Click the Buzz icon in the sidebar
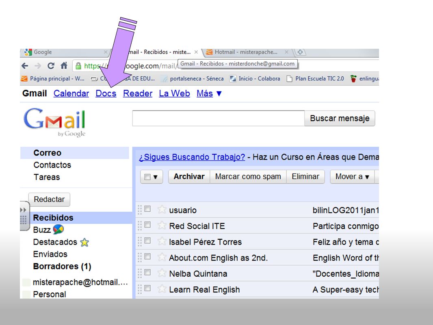The image size is (433, 325). 58,229
